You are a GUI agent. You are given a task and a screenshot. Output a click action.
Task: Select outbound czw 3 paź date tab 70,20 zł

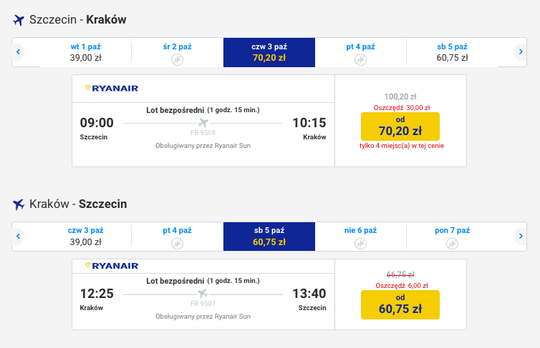[x=269, y=52]
